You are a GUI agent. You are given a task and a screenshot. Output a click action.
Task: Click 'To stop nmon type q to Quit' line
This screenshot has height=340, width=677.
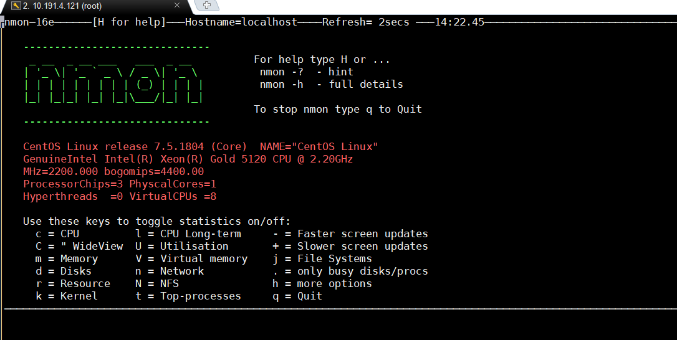pyautogui.click(x=338, y=109)
